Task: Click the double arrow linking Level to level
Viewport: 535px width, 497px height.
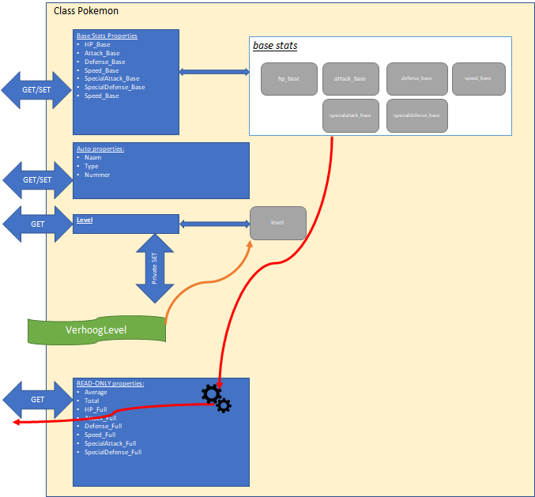Action: pyautogui.click(x=214, y=224)
